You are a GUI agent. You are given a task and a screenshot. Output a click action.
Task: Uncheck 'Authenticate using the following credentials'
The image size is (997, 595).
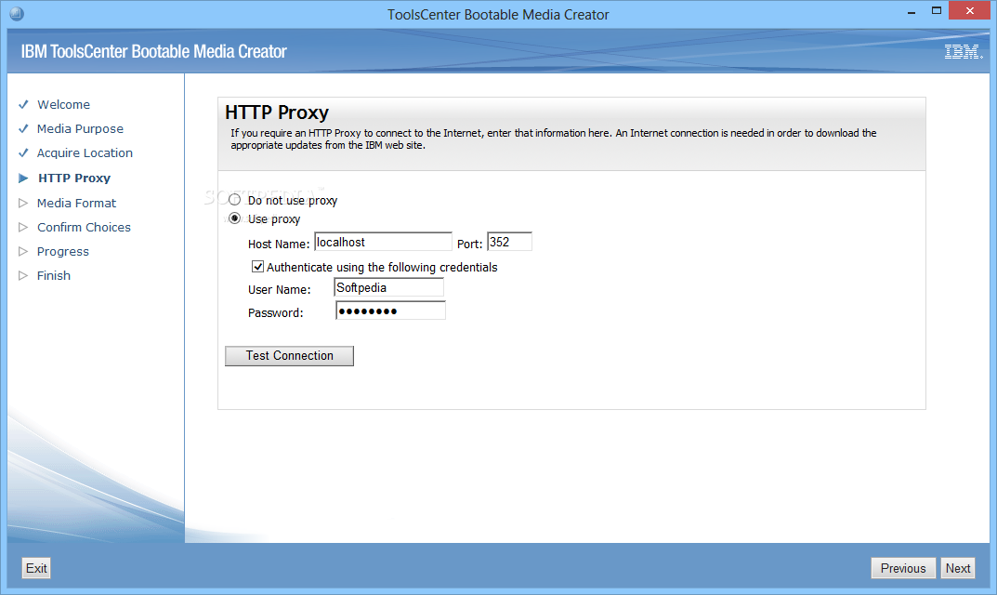click(257, 267)
